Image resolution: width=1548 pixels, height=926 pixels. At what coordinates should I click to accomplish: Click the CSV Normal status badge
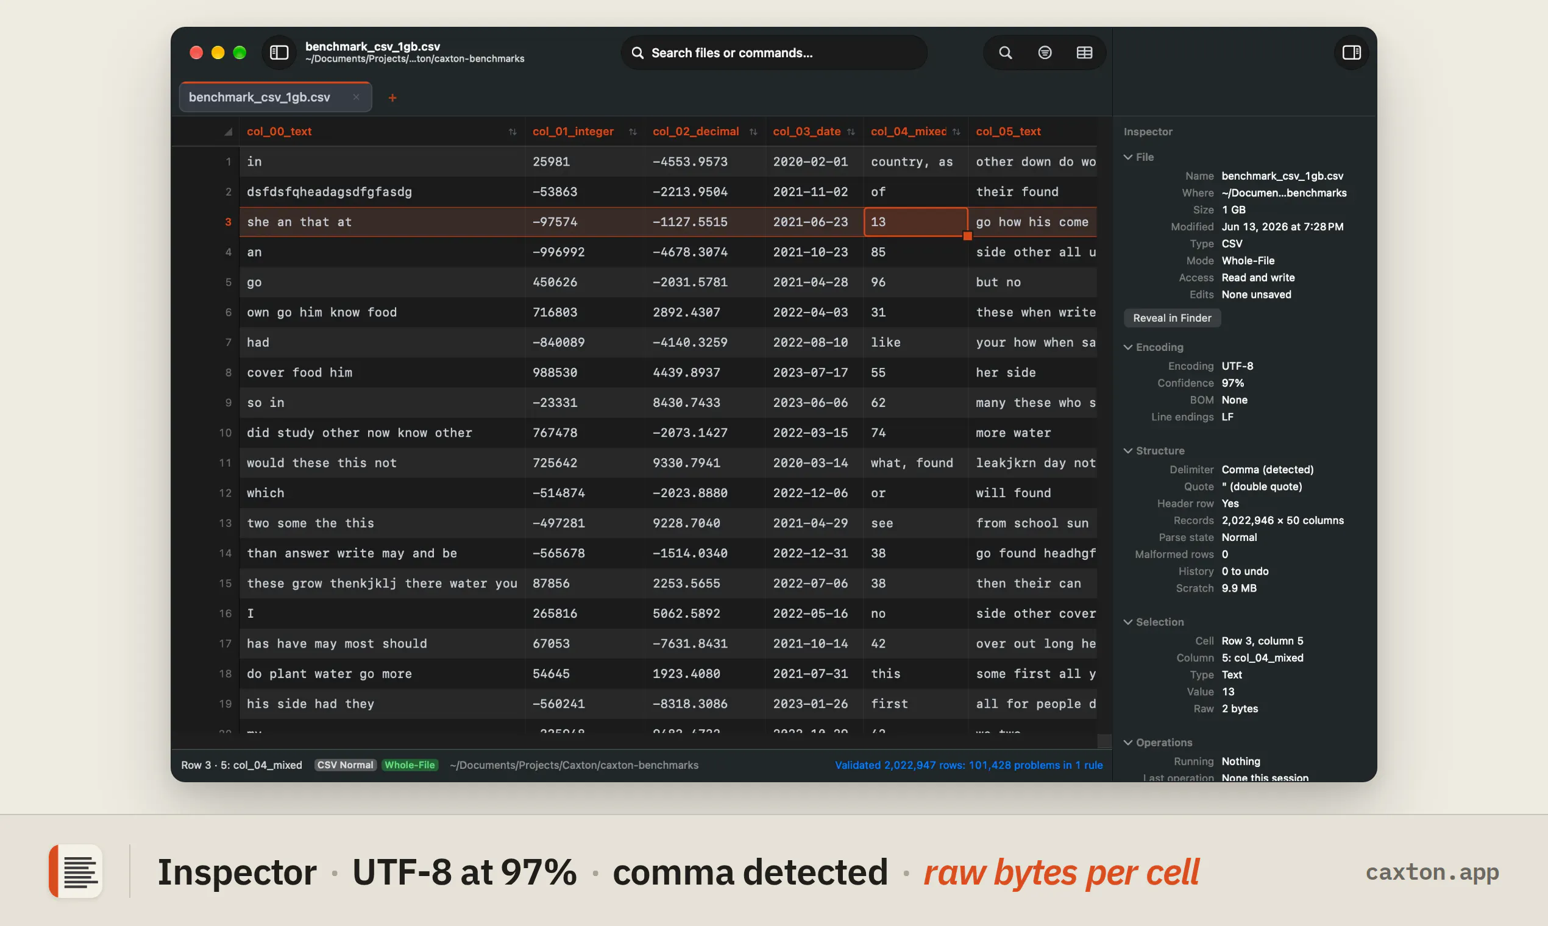pos(344,765)
